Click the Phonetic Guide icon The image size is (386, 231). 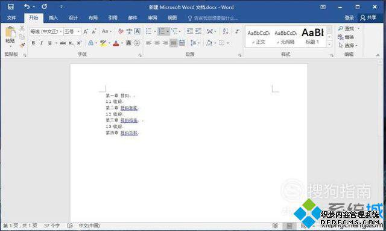pos(129,31)
